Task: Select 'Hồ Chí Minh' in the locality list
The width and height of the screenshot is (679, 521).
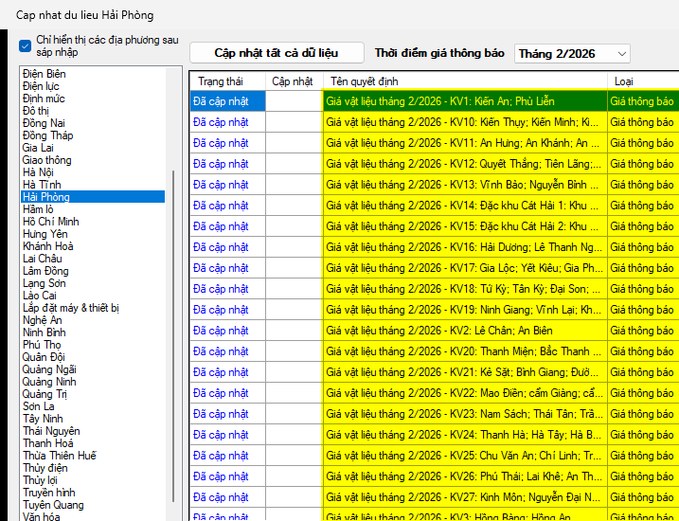Action: click(51, 222)
